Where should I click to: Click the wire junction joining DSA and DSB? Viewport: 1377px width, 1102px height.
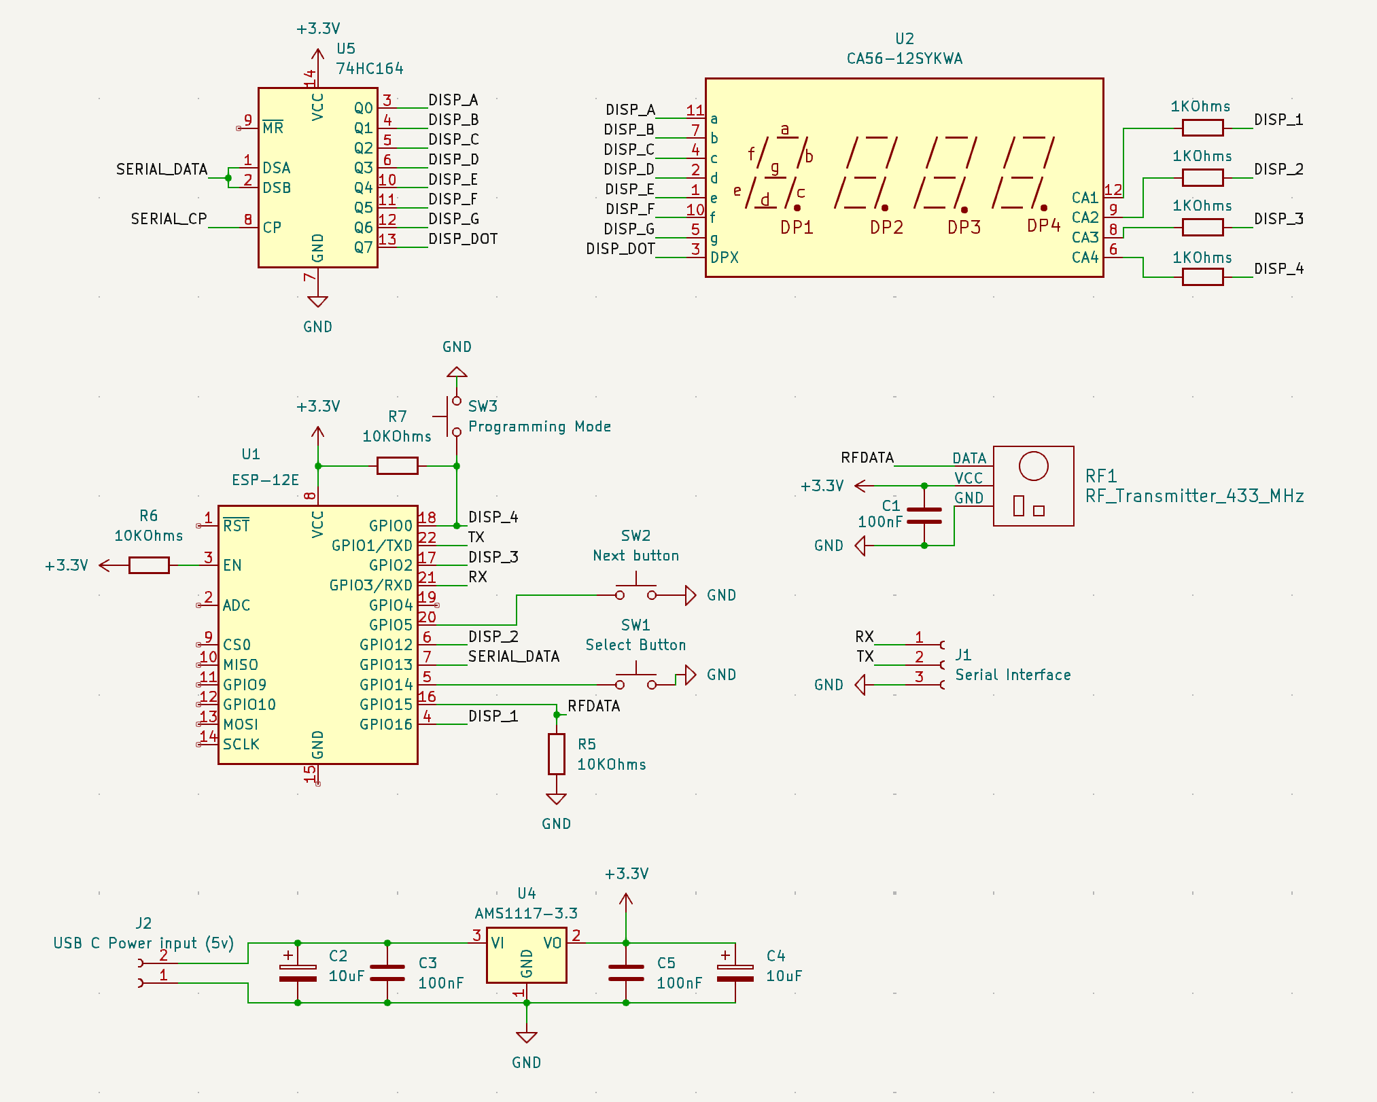pos(228,178)
